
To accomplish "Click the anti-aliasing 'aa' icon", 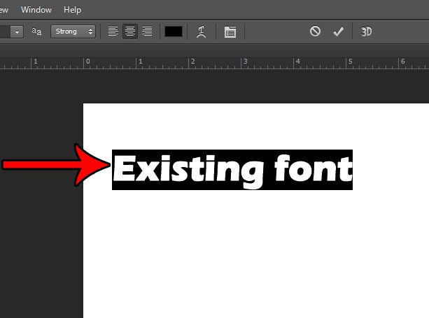I will [37, 31].
